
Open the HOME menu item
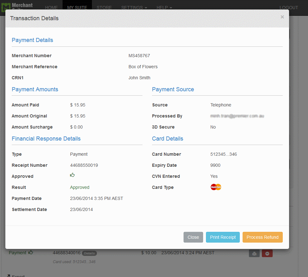(x=51, y=8)
